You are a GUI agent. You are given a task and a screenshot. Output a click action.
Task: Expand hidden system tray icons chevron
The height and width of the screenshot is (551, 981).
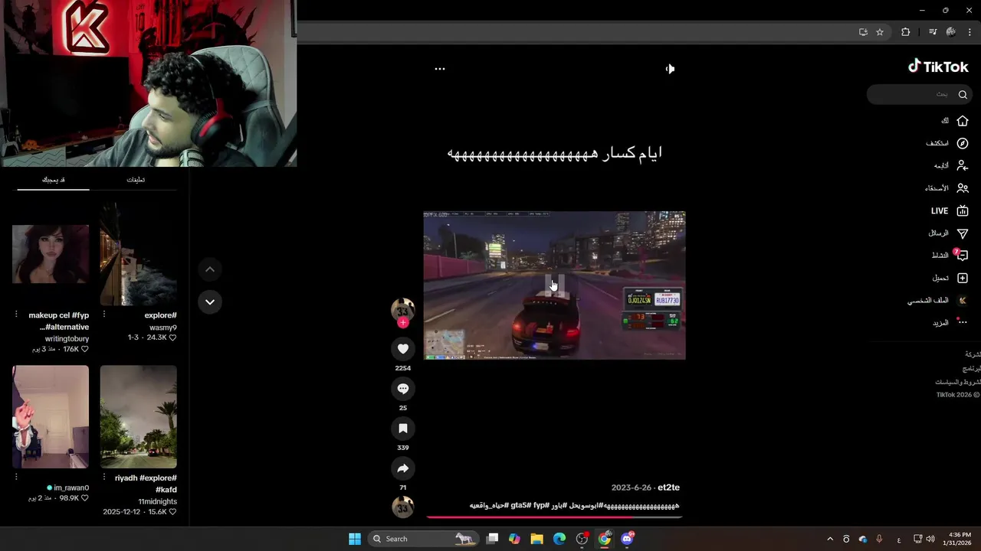tap(830, 539)
